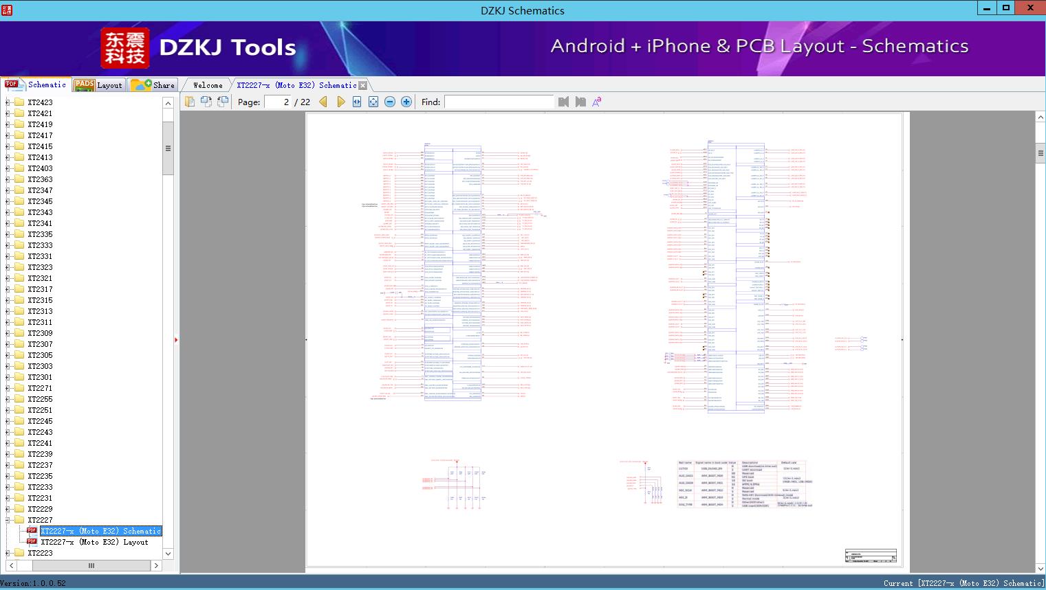The width and height of the screenshot is (1046, 590).
Task: Toggle the left panel options hamburger icon
Action: coord(167,147)
